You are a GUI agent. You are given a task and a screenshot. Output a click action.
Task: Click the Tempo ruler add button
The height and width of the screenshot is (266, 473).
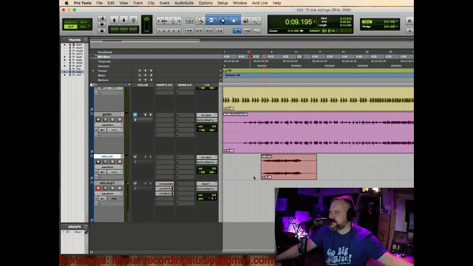[x=221, y=70]
